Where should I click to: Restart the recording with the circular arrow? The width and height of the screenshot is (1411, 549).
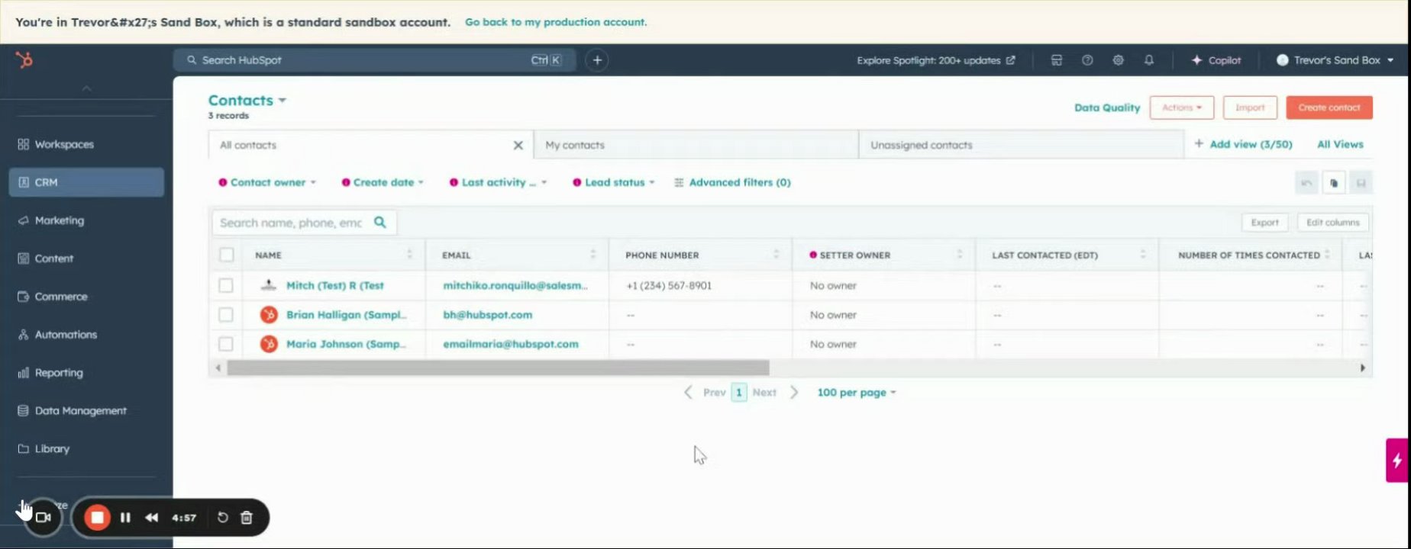pyautogui.click(x=222, y=518)
